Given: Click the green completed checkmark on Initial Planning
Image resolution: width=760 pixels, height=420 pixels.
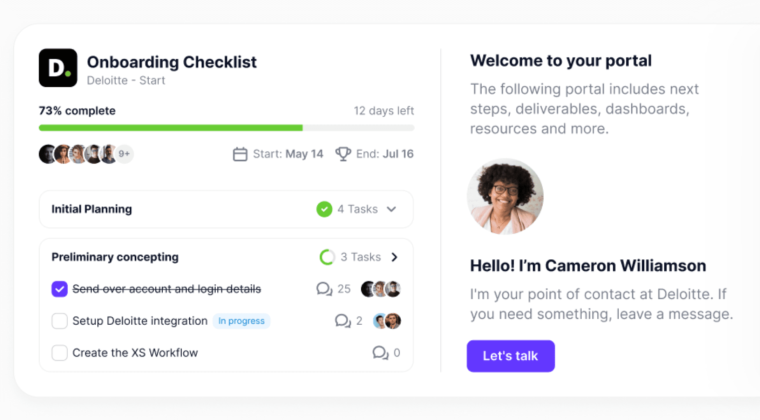Looking at the screenshot, I should coord(324,209).
